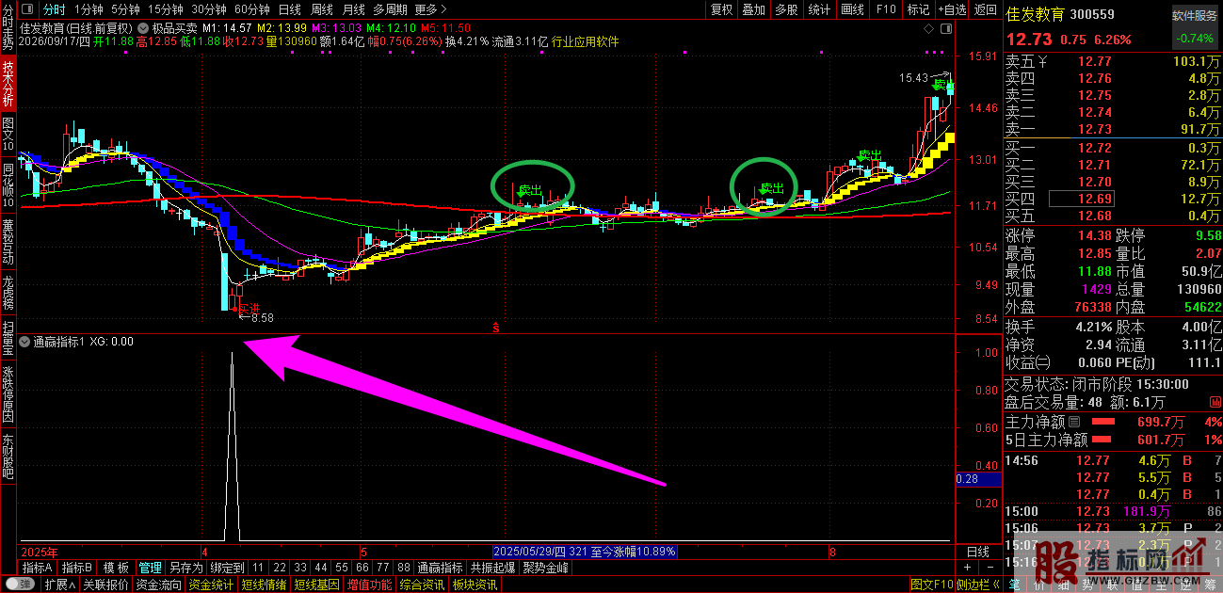
Task: Open the 涨跌停原因 sidebar tab
Action: point(8,394)
